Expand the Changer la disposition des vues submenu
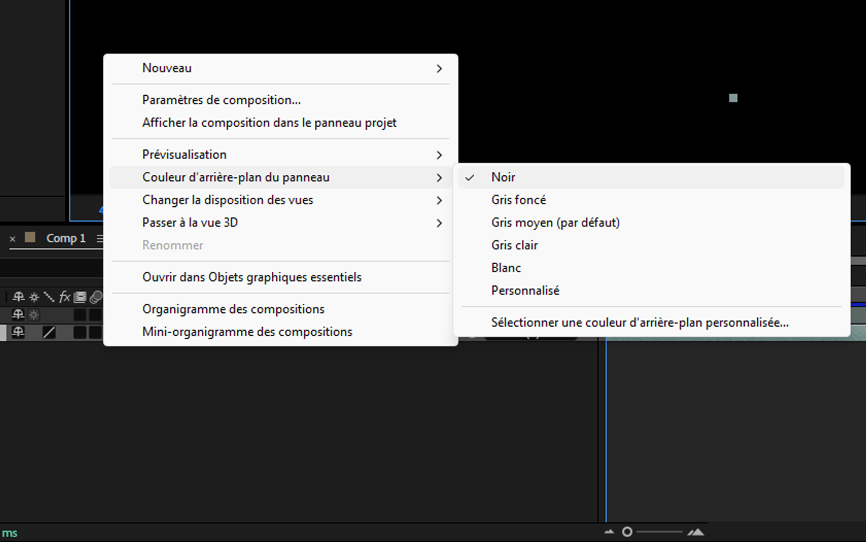The width and height of the screenshot is (866, 542). click(x=282, y=200)
